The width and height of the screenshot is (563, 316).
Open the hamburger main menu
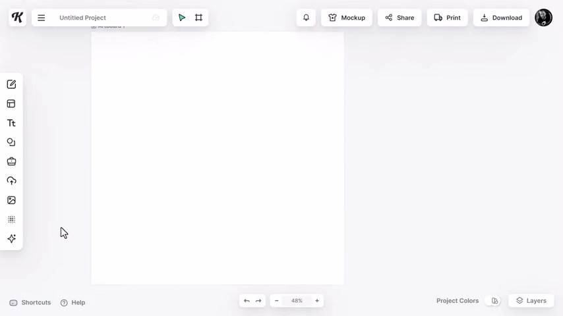click(x=42, y=18)
